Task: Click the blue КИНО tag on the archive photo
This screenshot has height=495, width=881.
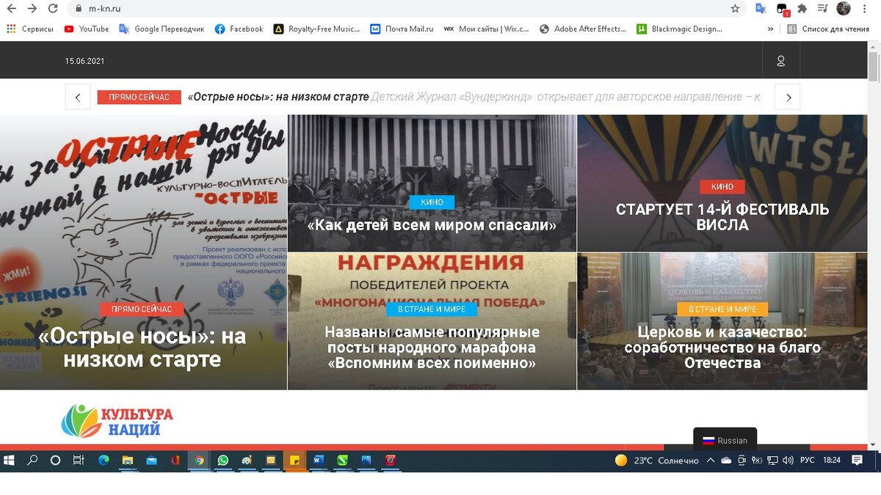Action: click(432, 202)
